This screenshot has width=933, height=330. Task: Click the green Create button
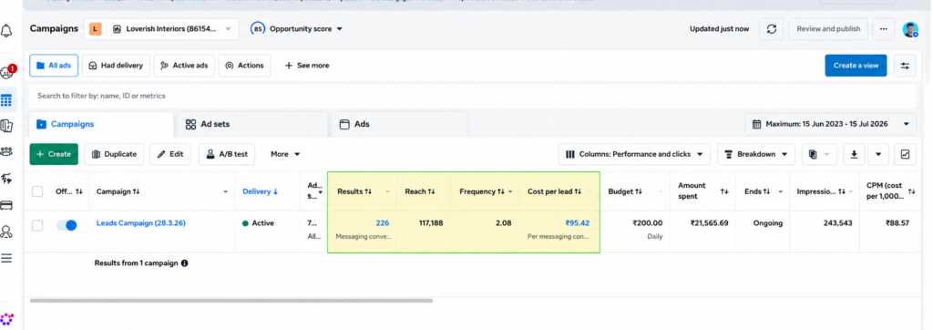54,154
